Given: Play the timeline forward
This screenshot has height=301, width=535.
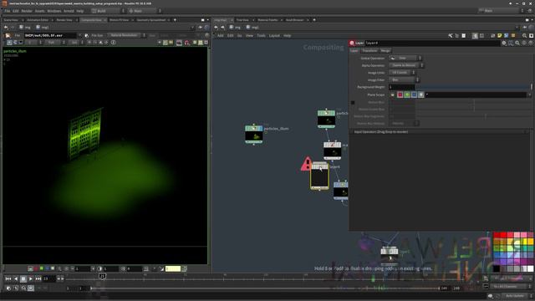Looking at the screenshot, I should click(x=30, y=278).
